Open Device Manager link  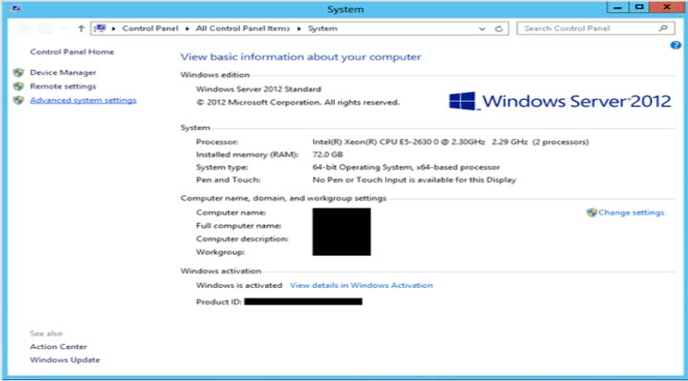pos(63,72)
